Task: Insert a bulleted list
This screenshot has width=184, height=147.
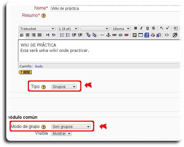Action: click(x=68, y=35)
